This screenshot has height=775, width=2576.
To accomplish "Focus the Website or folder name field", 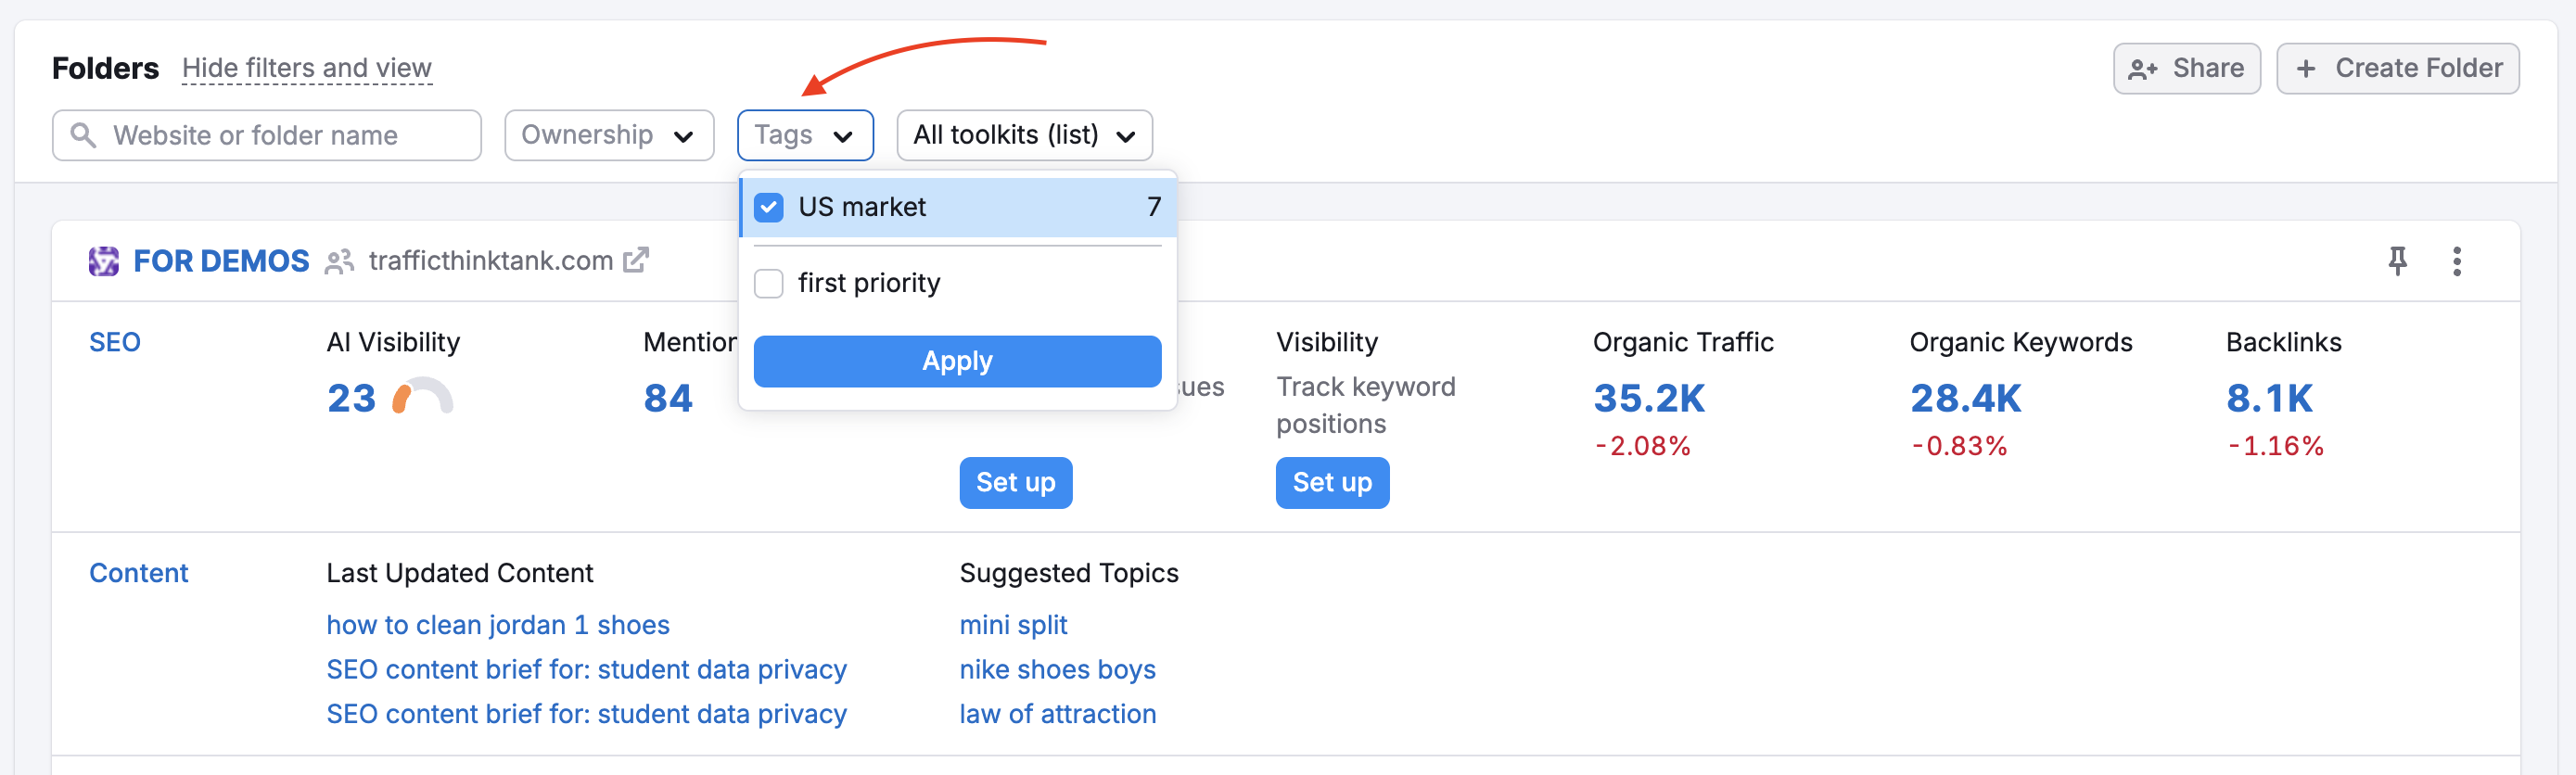I will pyautogui.click(x=280, y=135).
